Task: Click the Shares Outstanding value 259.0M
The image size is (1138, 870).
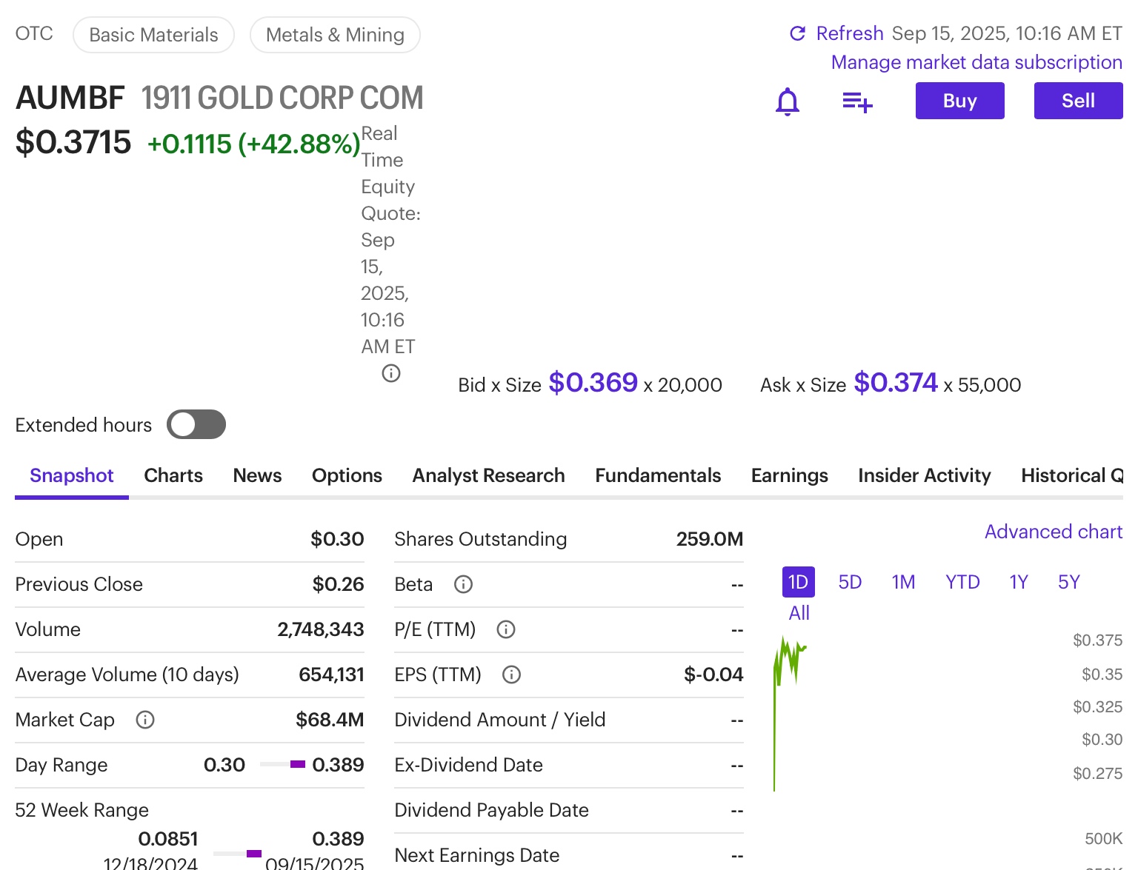Action: tap(710, 539)
